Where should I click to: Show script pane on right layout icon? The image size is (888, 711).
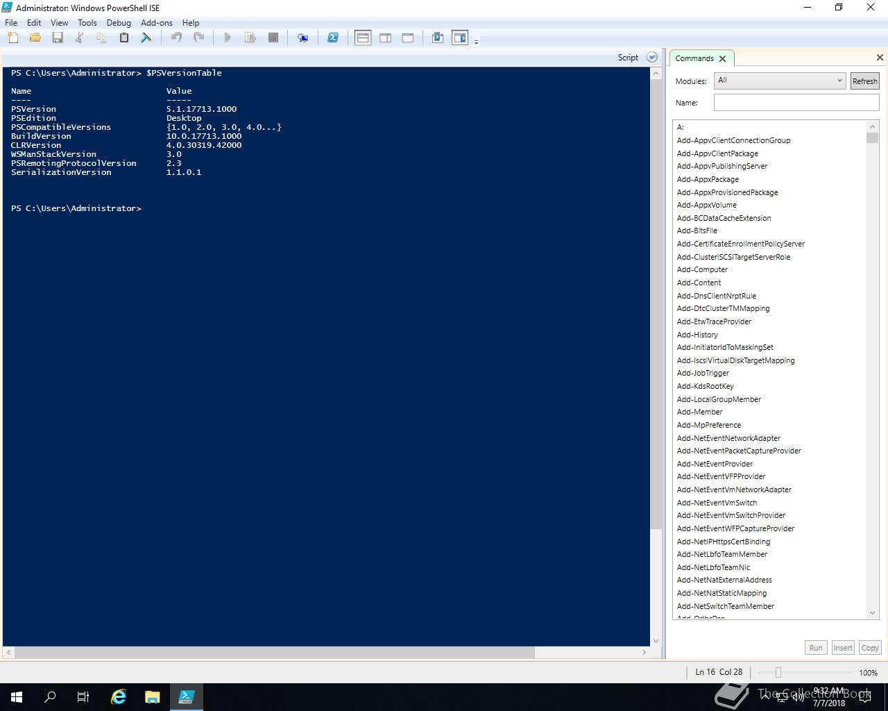386,38
